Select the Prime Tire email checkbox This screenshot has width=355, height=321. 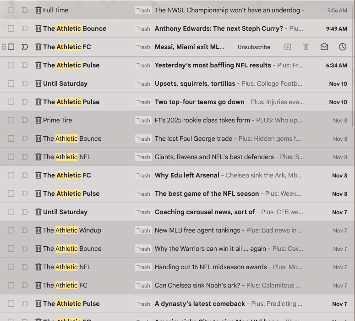tap(11, 120)
